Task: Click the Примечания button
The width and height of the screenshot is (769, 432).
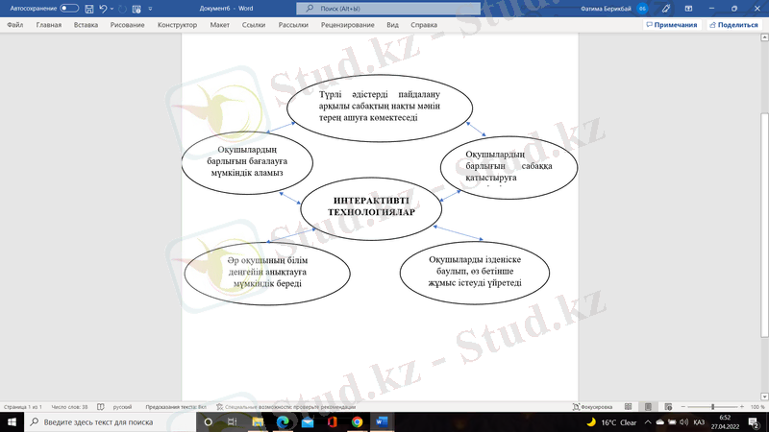Action: coord(672,25)
